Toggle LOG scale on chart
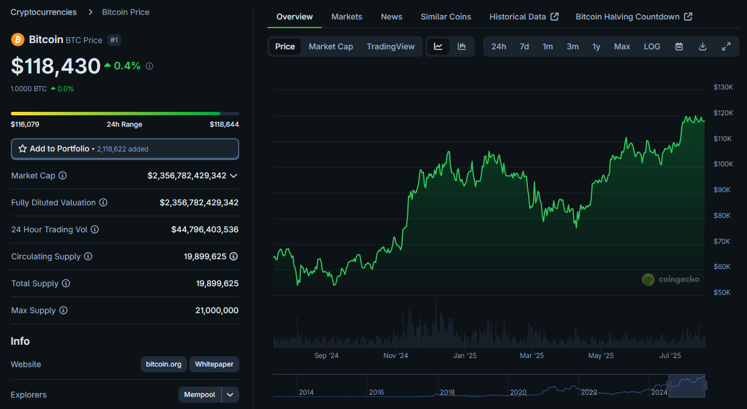The height and width of the screenshot is (409, 747). [x=652, y=46]
